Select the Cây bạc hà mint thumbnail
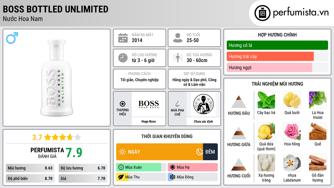Viewport: 334px width, 188px height. 266,100
